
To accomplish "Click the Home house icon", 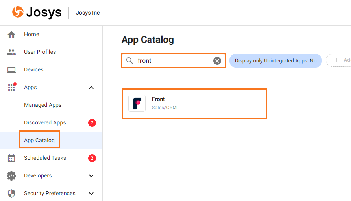I will pos(11,35).
